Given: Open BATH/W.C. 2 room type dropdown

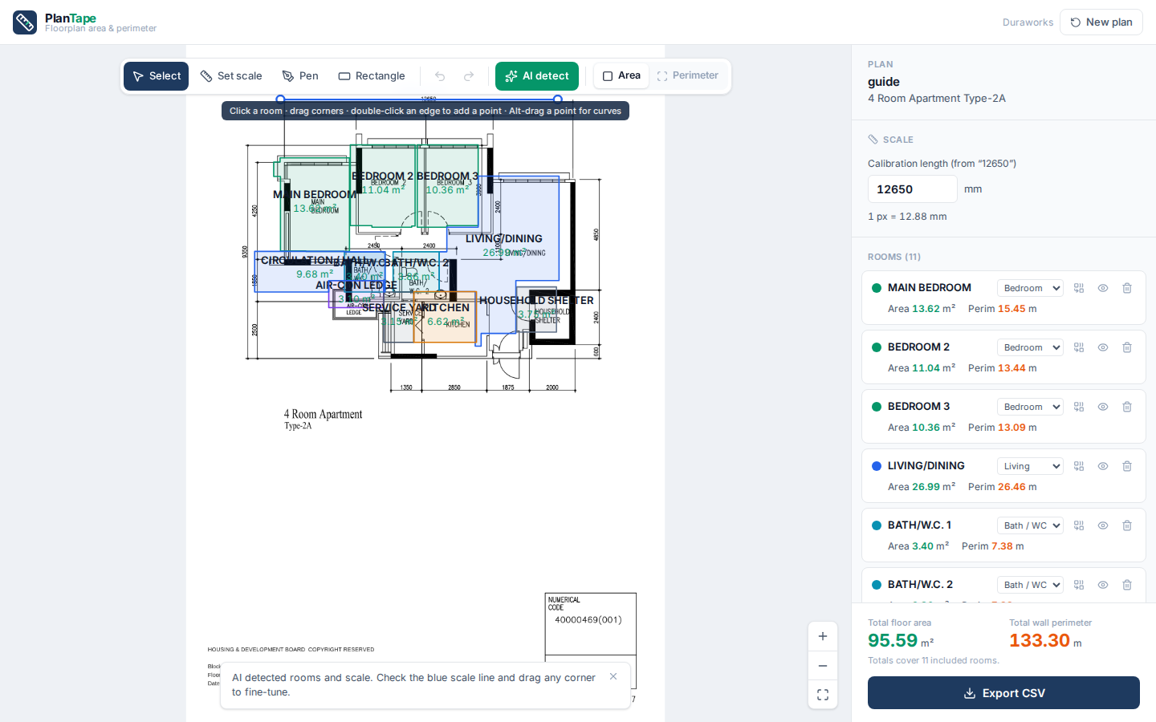Looking at the screenshot, I should pos(1030,585).
